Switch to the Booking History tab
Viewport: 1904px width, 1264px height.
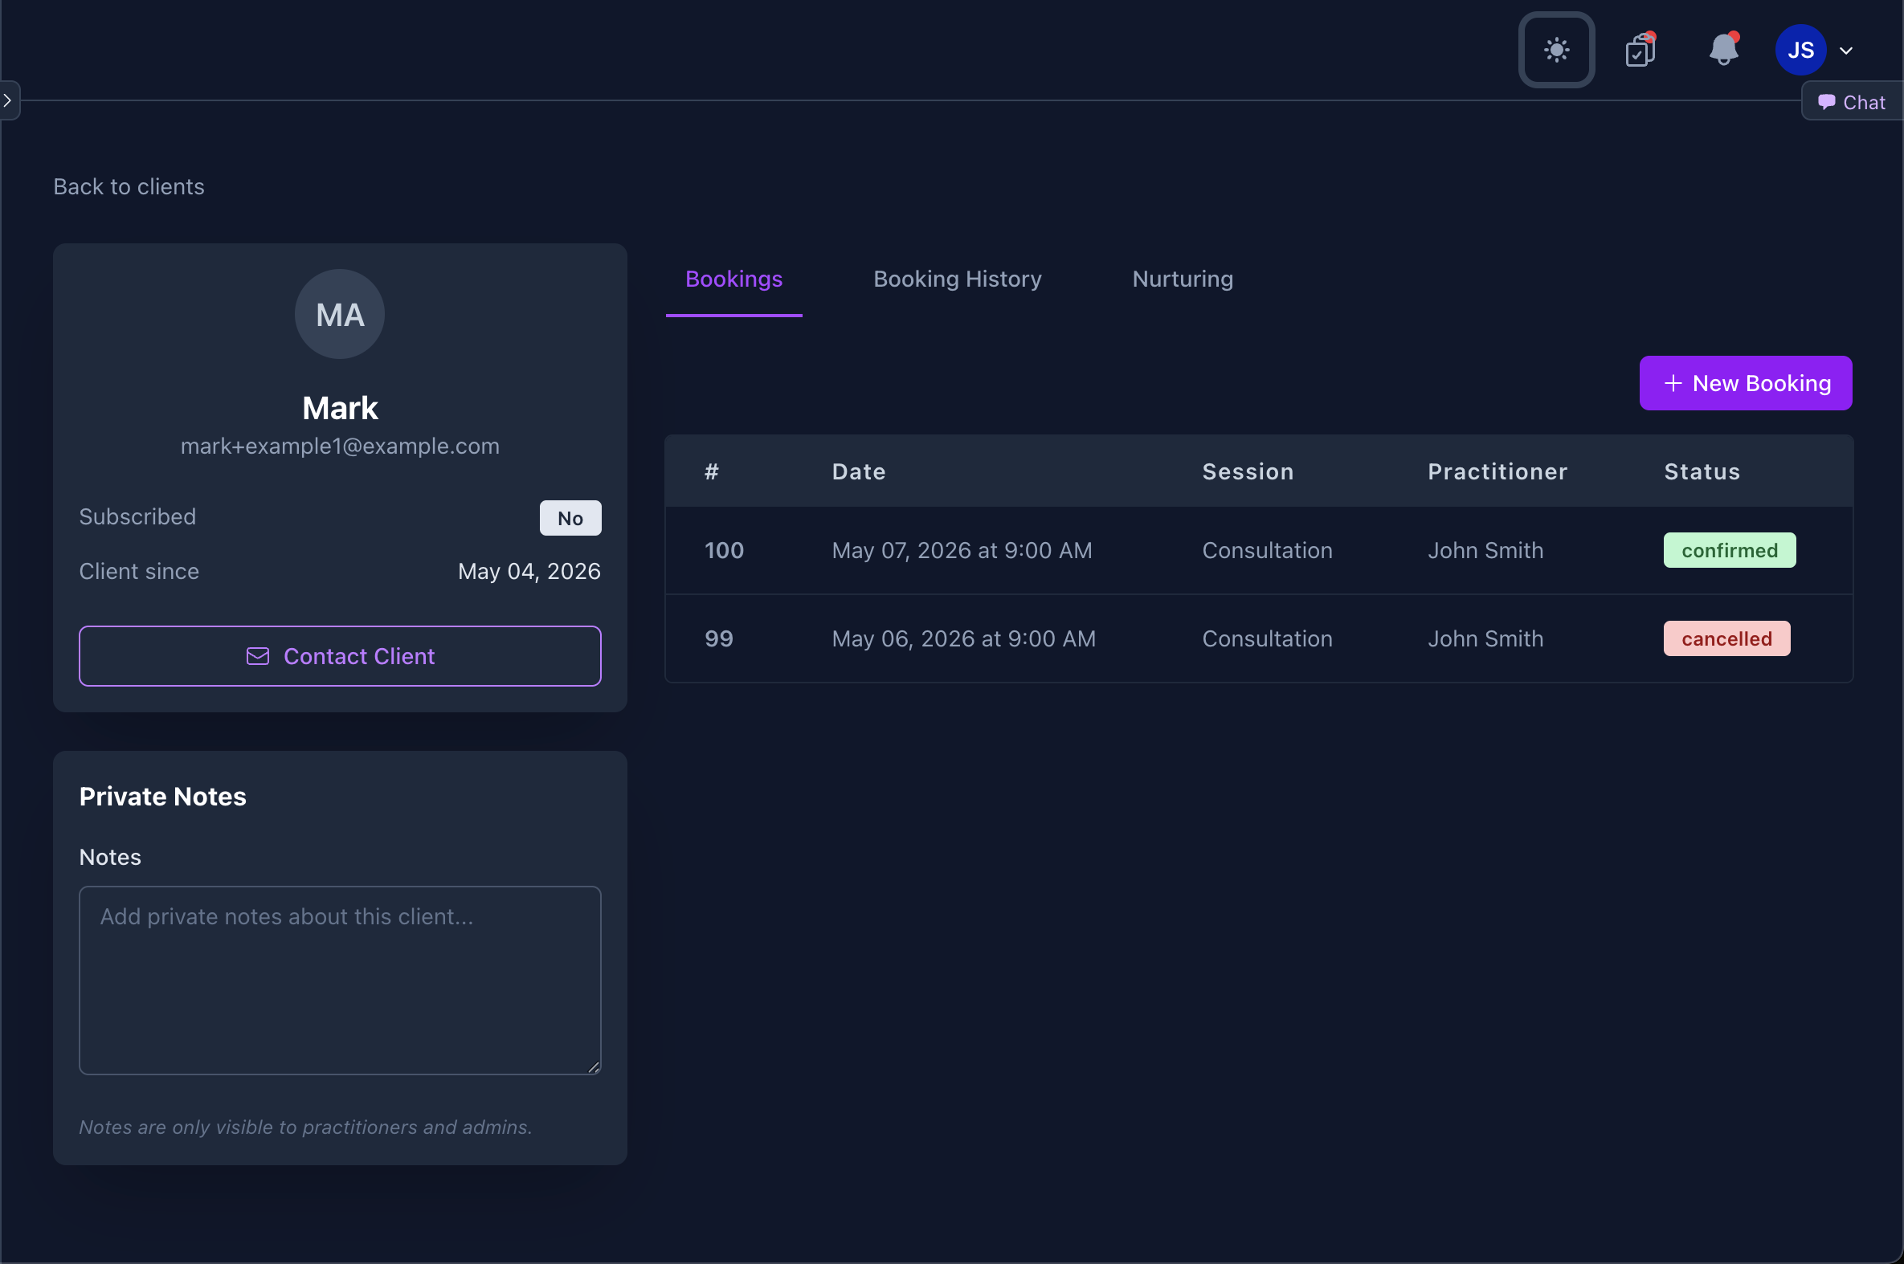coord(958,279)
